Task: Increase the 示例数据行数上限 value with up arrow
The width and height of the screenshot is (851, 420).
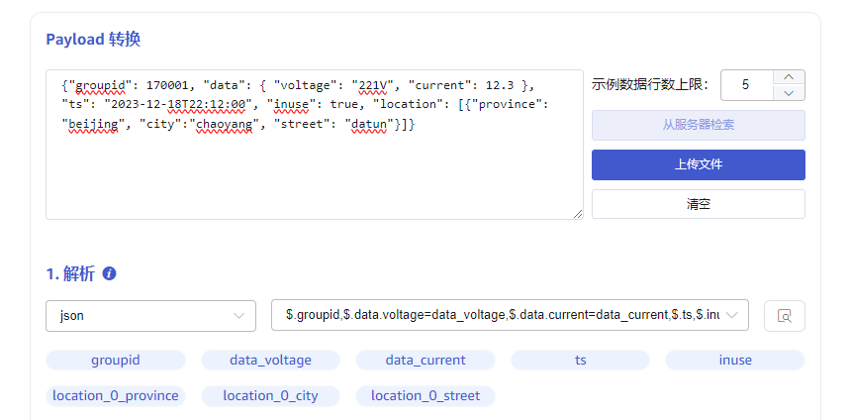Action: pyautogui.click(x=789, y=77)
